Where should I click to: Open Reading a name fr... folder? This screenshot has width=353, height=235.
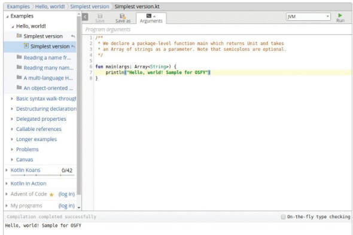click(47, 57)
